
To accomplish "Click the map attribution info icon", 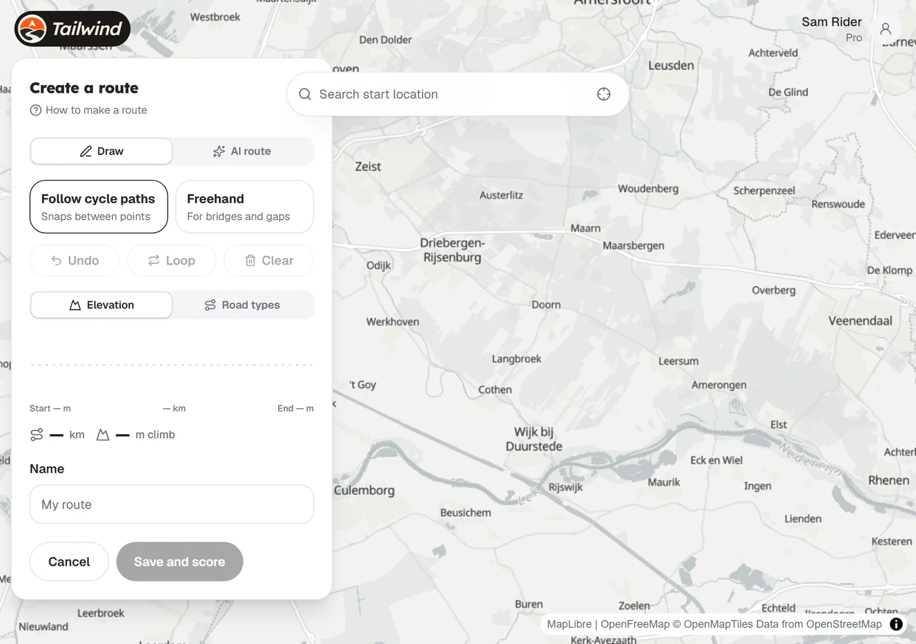I will [x=896, y=624].
